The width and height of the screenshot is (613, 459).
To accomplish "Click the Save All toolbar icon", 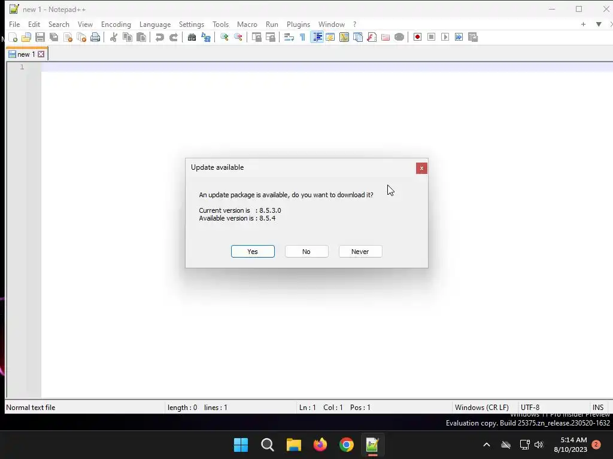I will tap(54, 37).
